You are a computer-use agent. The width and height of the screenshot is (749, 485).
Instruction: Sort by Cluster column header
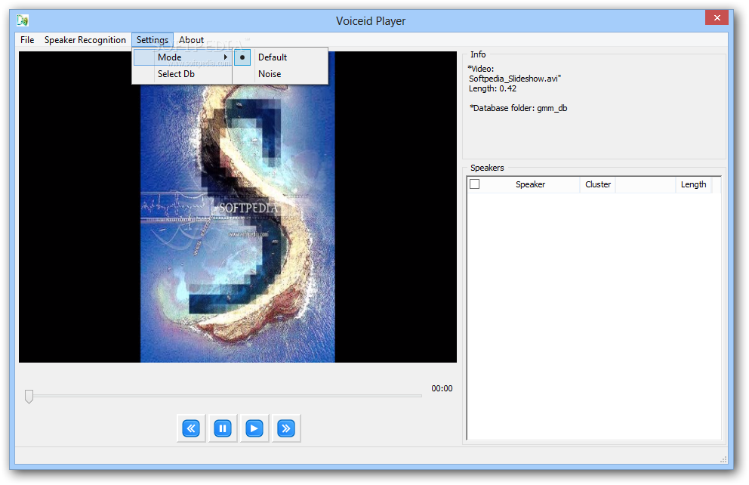tap(597, 184)
